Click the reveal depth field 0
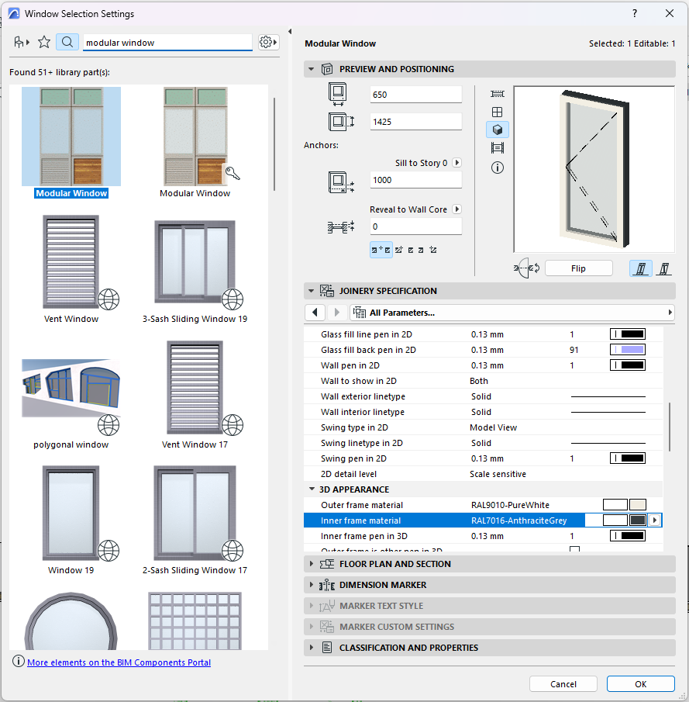 click(415, 227)
